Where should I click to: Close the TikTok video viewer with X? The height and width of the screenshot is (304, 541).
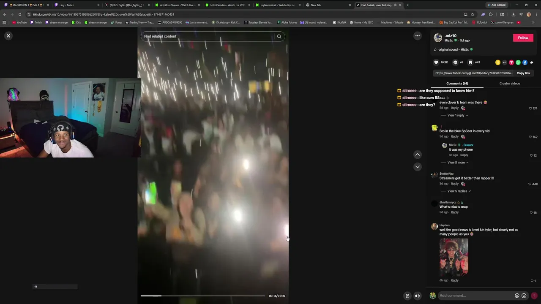[x=8, y=36]
